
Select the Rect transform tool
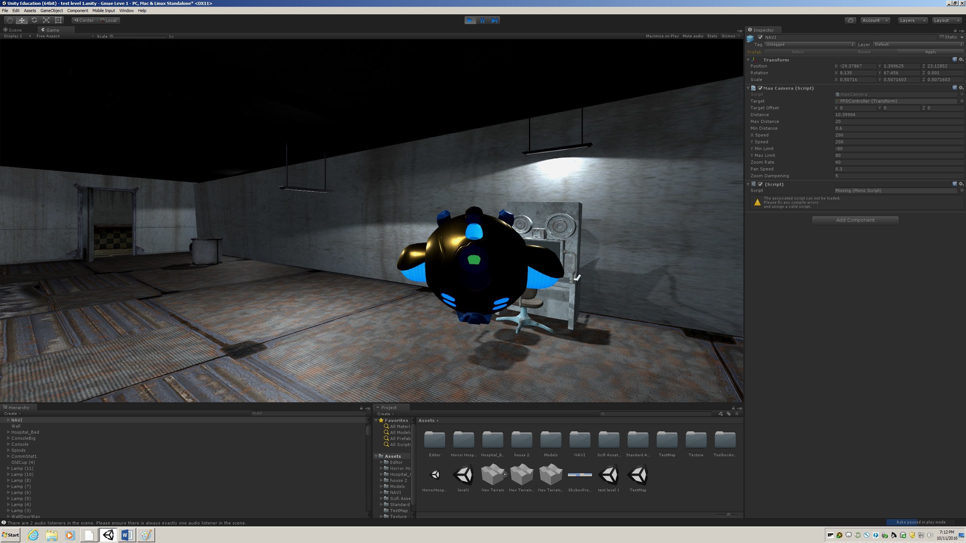58,20
